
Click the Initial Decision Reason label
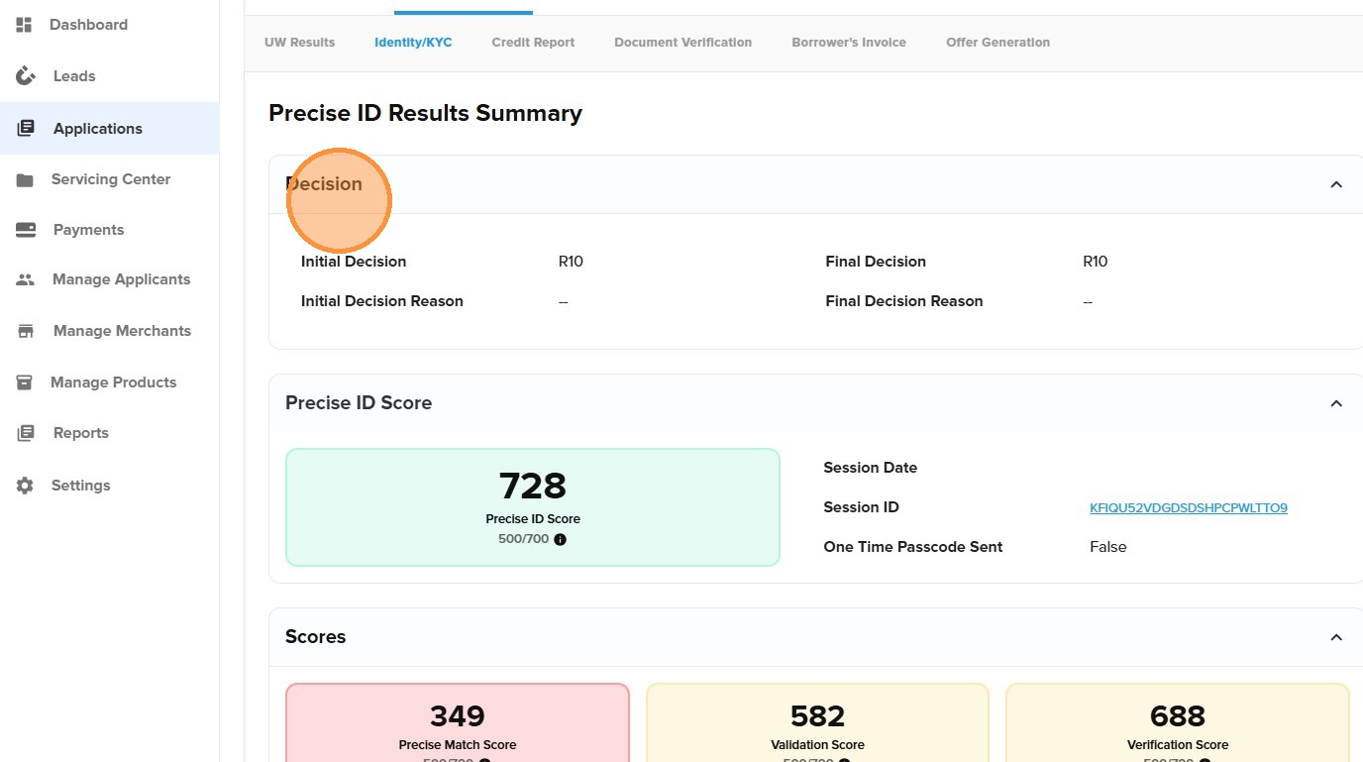tap(382, 301)
